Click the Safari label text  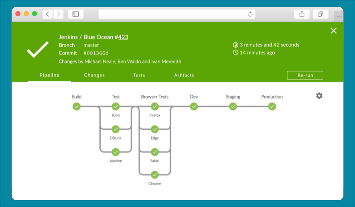(x=155, y=161)
